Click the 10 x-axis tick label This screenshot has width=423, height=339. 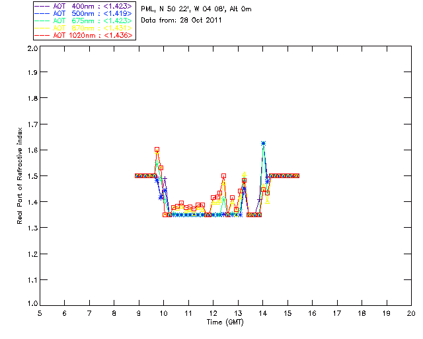coord(163,313)
